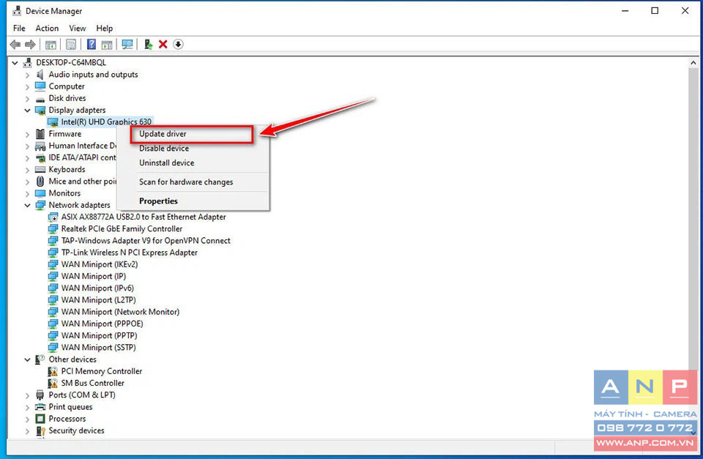Select Intel(R) UHD Graphics 630 device
Viewport: 703px width, 459px height.
point(106,122)
